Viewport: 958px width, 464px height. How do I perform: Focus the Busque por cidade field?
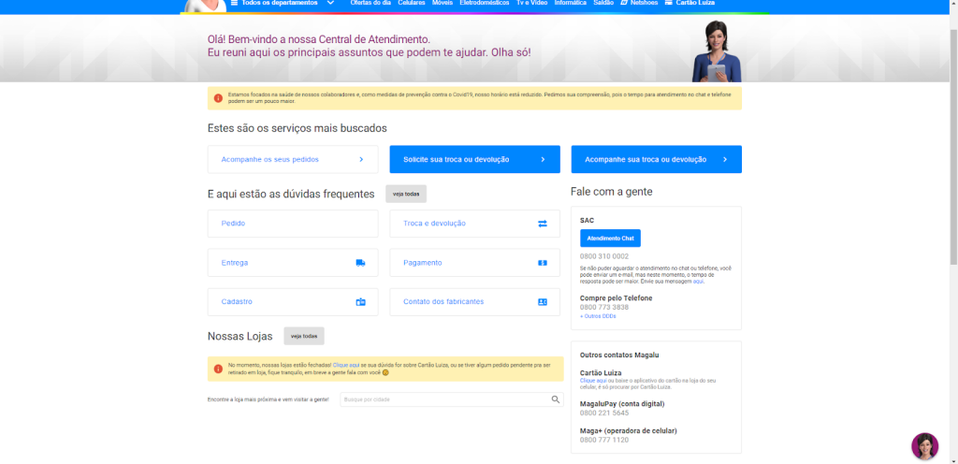(452, 399)
